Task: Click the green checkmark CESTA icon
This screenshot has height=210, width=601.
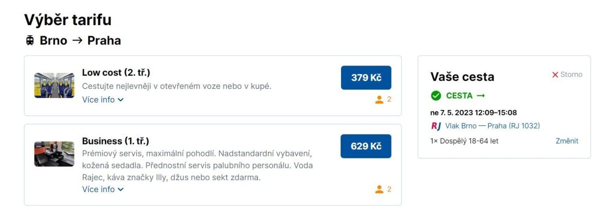Action: pyautogui.click(x=436, y=95)
